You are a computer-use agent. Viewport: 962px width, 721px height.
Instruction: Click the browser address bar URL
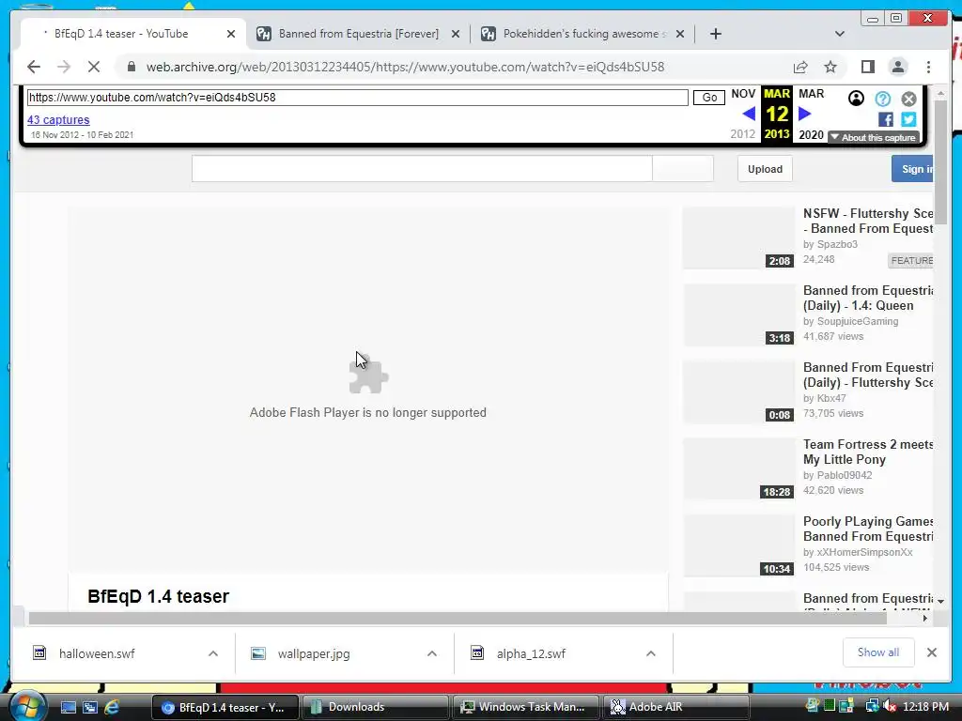tap(405, 67)
